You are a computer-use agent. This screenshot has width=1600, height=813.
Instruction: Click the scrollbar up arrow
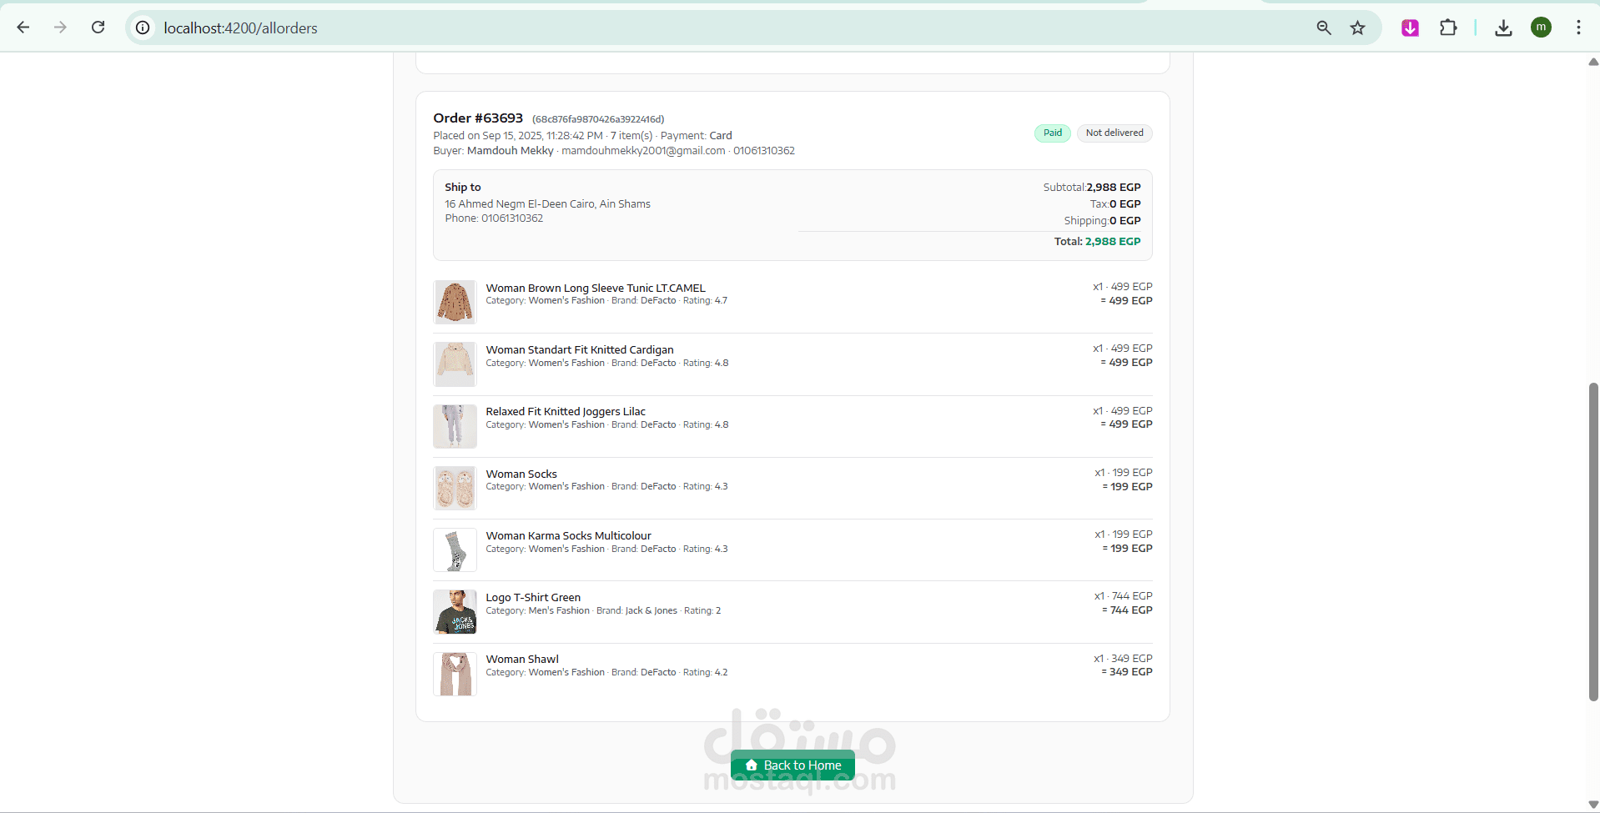(x=1593, y=62)
